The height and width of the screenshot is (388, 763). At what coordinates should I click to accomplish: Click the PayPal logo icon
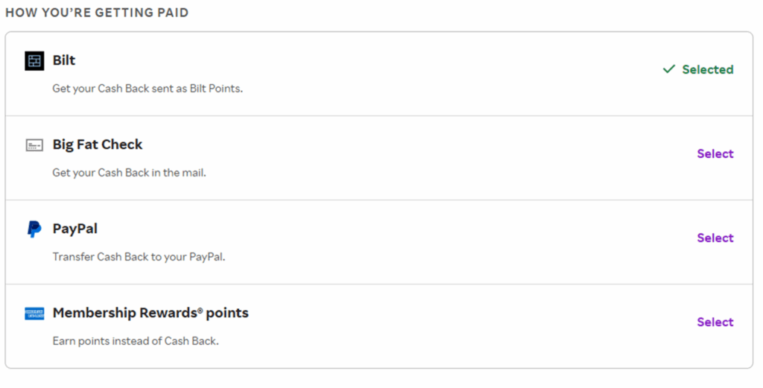34,229
